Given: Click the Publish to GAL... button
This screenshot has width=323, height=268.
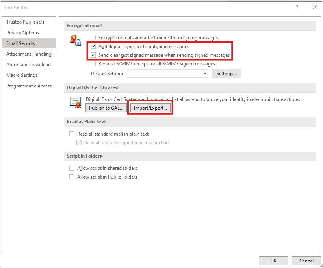Looking at the screenshot, I should pyautogui.click(x=106, y=108).
